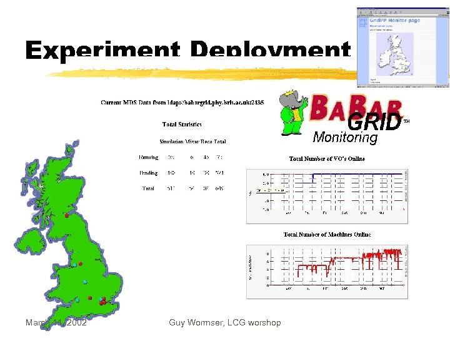Click the red site dot in Scotland
The image size is (450, 338).
pyautogui.click(x=67, y=215)
